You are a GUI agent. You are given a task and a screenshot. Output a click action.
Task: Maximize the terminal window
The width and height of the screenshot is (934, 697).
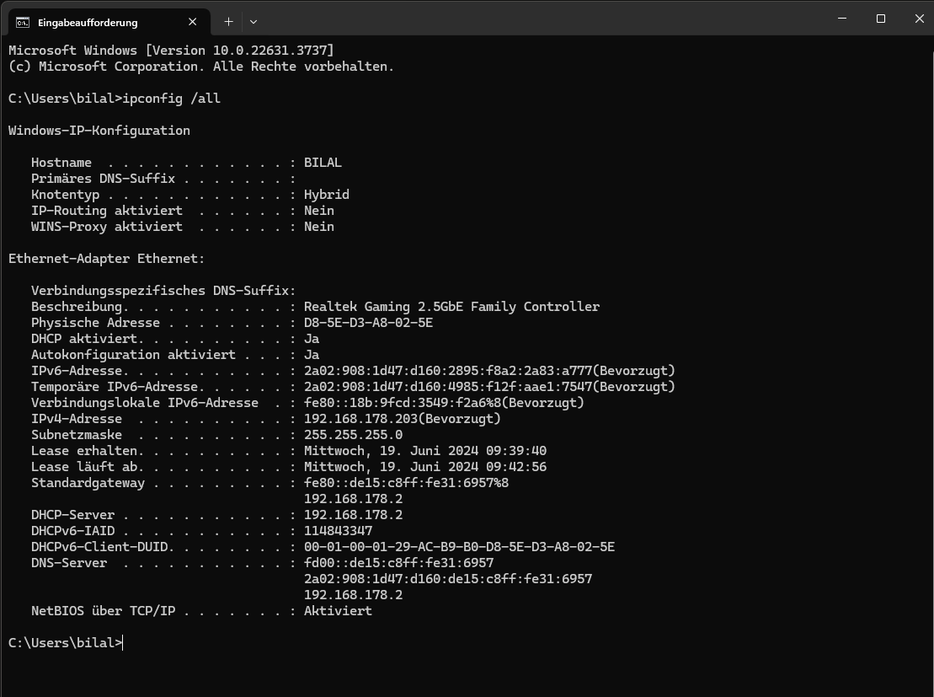point(880,19)
